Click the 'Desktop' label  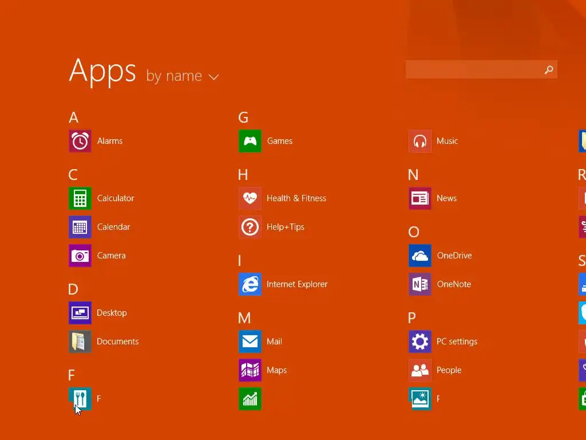pos(112,313)
